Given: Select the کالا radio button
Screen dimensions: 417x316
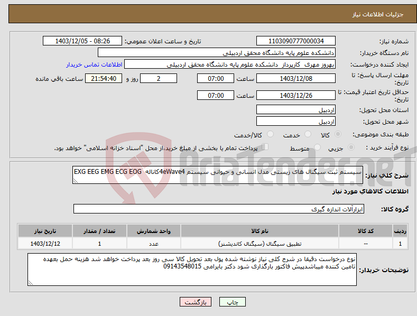Looking at the screenshot, I should coord(338,134).
